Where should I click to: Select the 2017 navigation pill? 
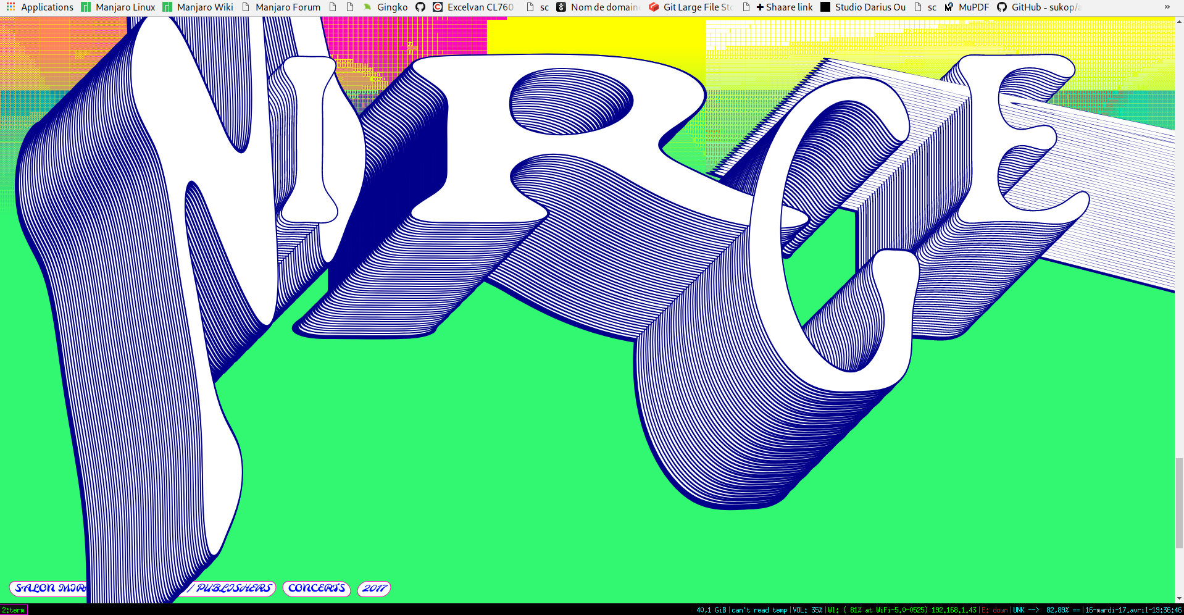point(374,588)
